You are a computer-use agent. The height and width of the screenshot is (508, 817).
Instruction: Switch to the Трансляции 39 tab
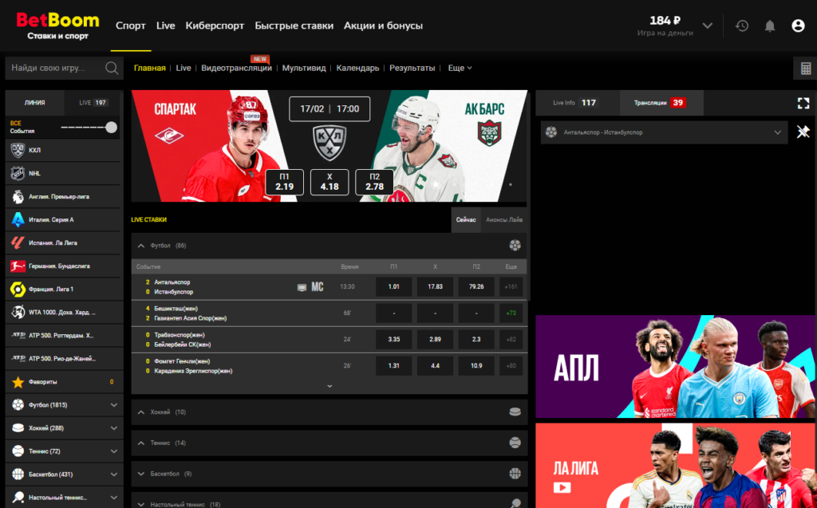point(661,103)
